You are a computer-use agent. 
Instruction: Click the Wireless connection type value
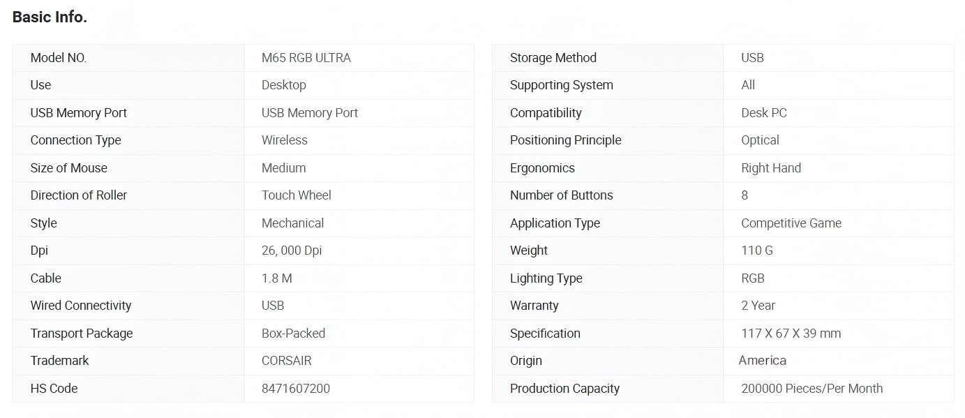[x=284, y=140]
